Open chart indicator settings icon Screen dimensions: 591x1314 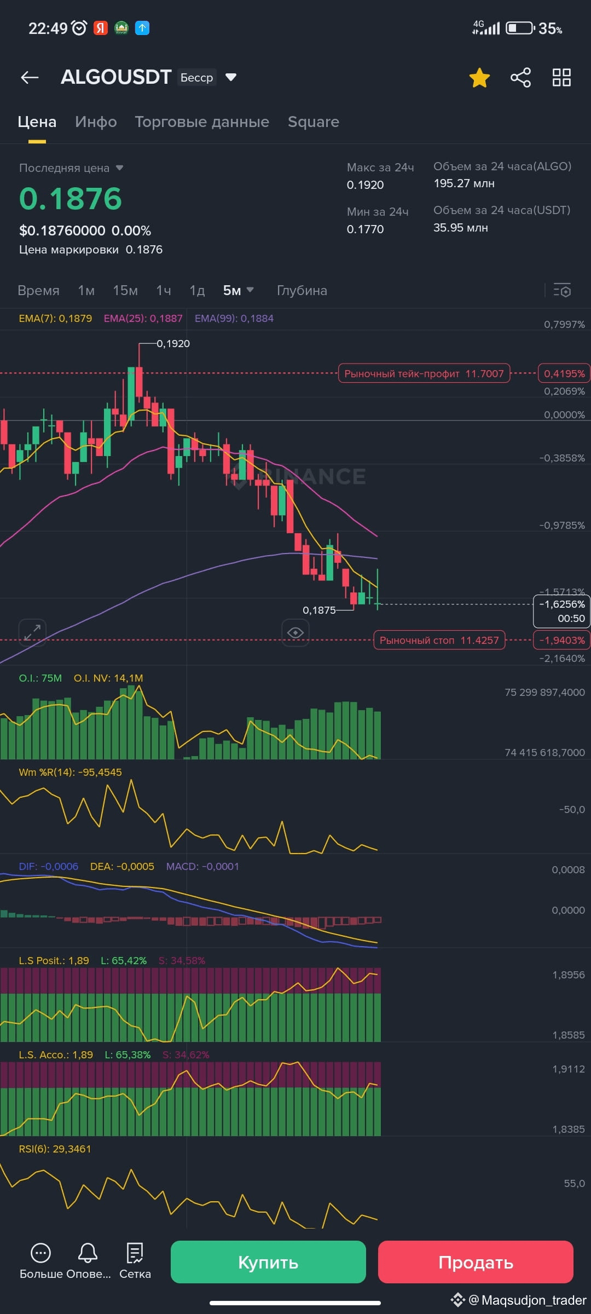pos(562,291)
